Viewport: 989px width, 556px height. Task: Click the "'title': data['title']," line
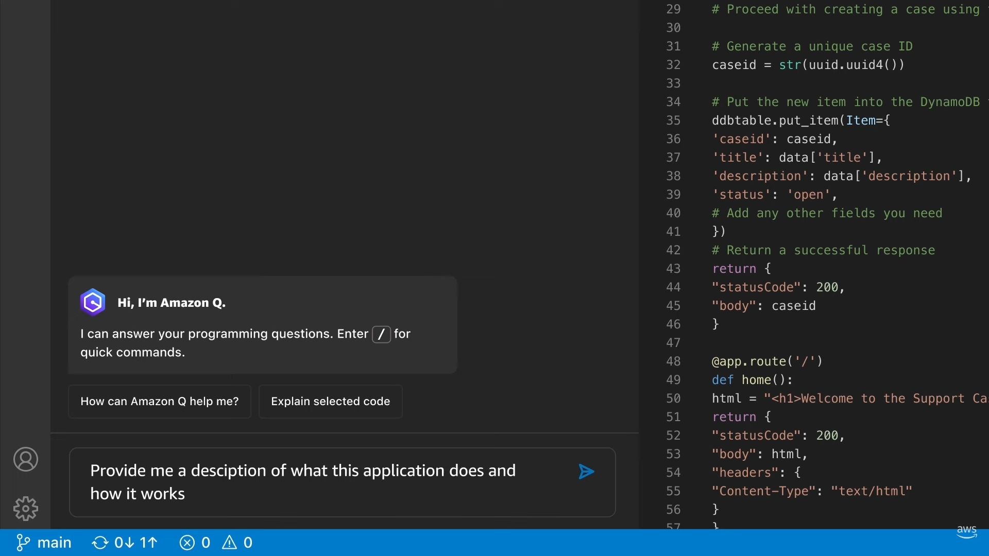(797, 158)
